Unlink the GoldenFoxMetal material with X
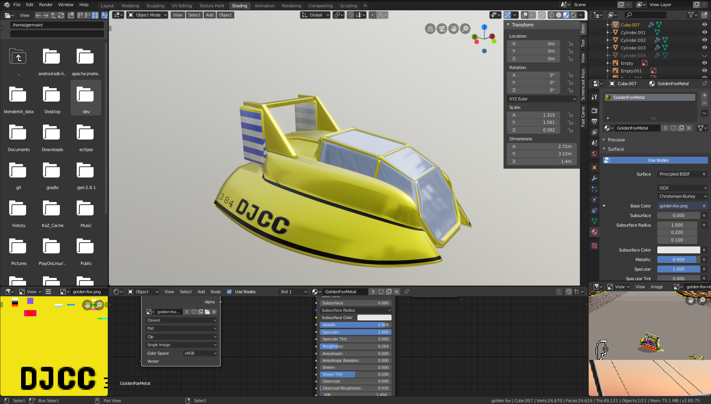This screenshot has height=404, width=711. point(689,128)
